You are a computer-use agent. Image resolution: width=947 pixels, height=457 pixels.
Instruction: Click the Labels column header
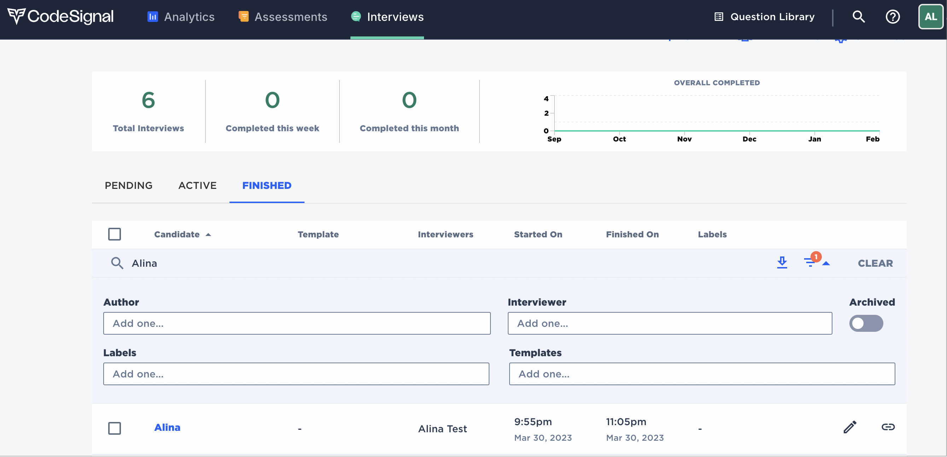(713, 234)
